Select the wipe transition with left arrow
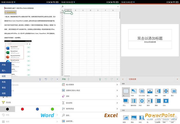180x124 pixels. click(158, 92)
